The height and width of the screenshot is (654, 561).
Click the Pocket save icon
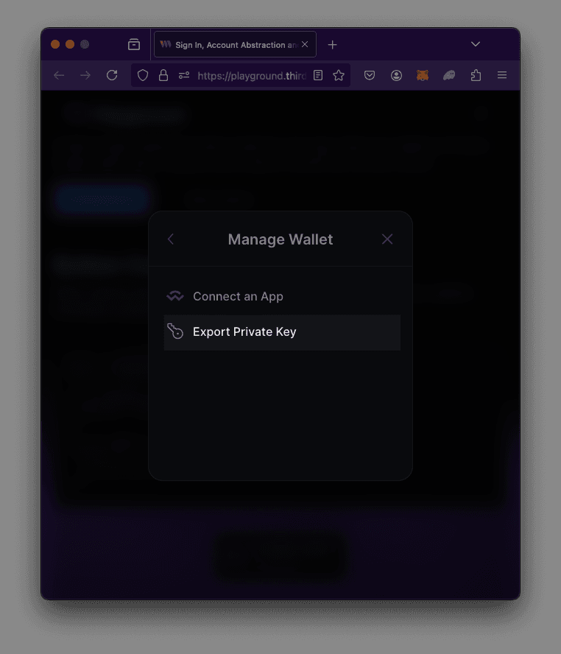tap(370, 75)
